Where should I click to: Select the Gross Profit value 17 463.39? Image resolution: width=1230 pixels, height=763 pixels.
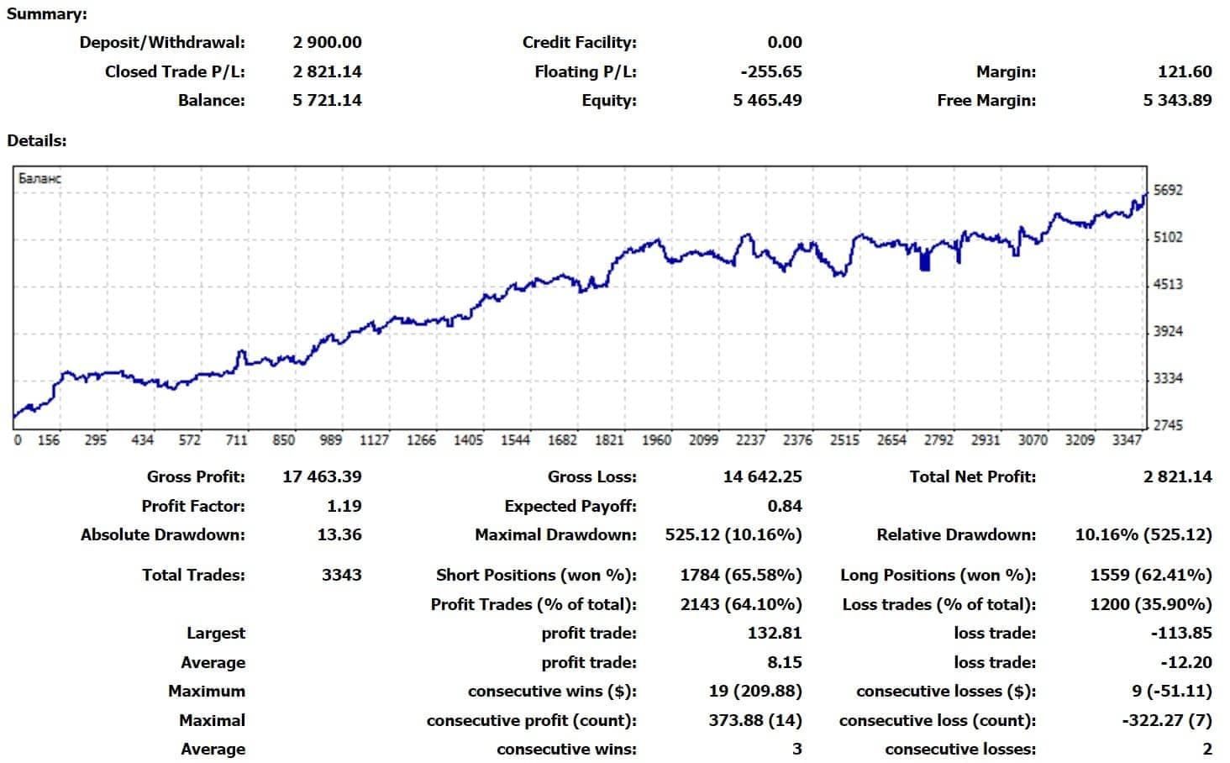(x=322, y=476)
